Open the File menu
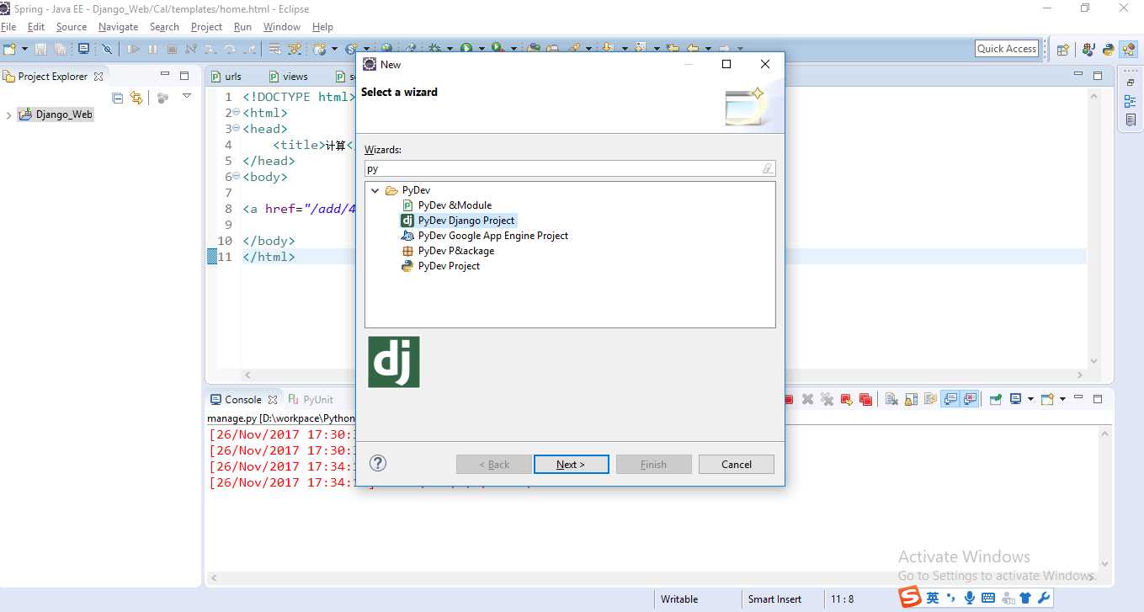This screenshot has height=612, width=1144. (x=8, y=27)
